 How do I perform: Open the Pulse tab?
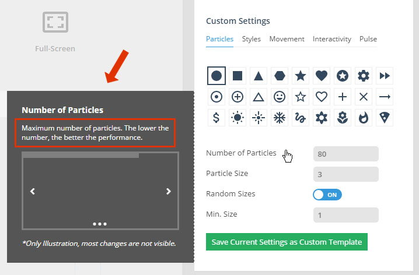pyautogui.click(x=368, y=39)
